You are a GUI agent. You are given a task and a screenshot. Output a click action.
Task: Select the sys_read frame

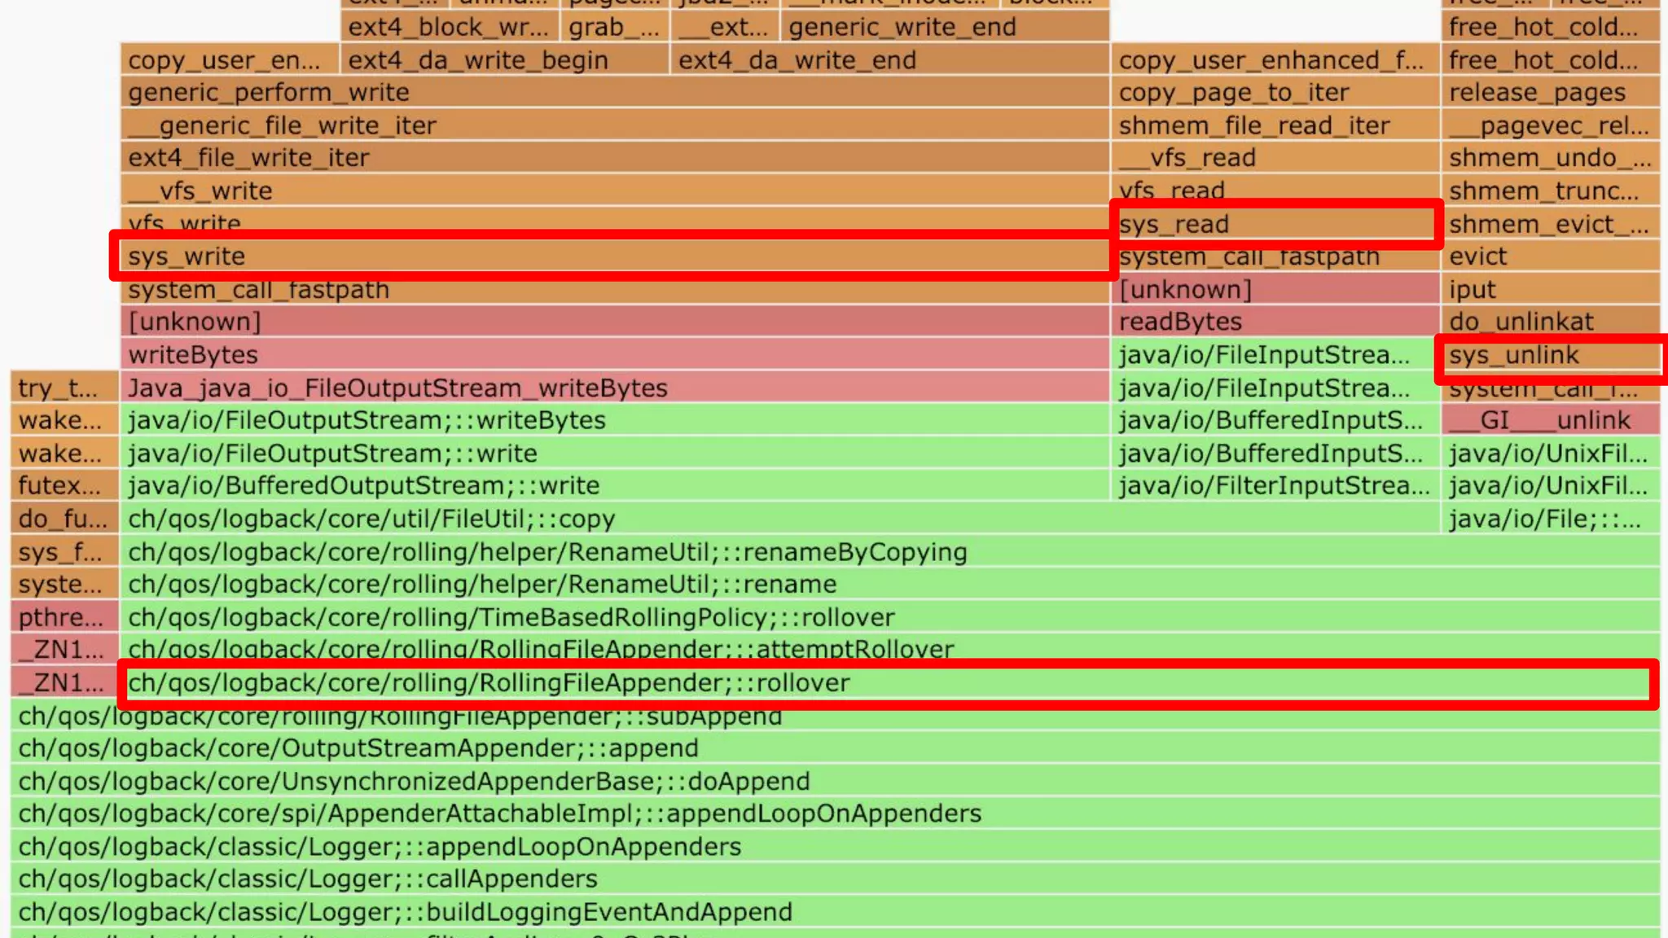1275,224
